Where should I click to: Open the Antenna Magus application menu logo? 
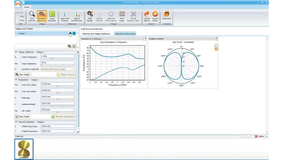[x=18, y=4]
